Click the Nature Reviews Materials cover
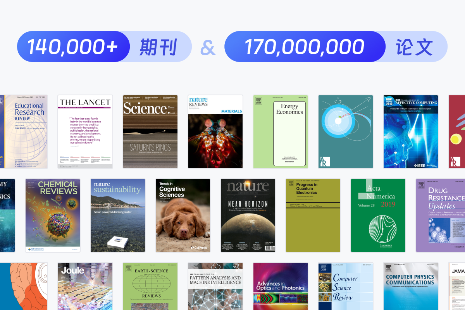This screenshot has height=310, width=465. 215,132
